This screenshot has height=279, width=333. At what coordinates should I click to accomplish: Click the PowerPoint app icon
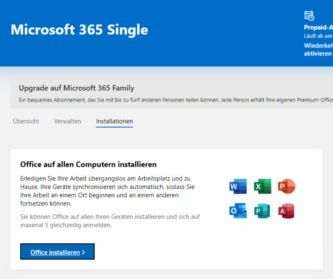[287, 186]
